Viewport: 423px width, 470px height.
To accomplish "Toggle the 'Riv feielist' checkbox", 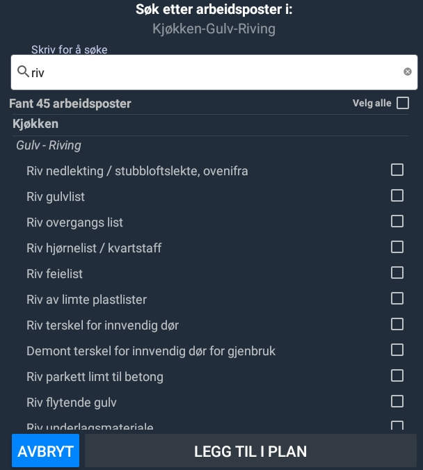I will 397,273.
